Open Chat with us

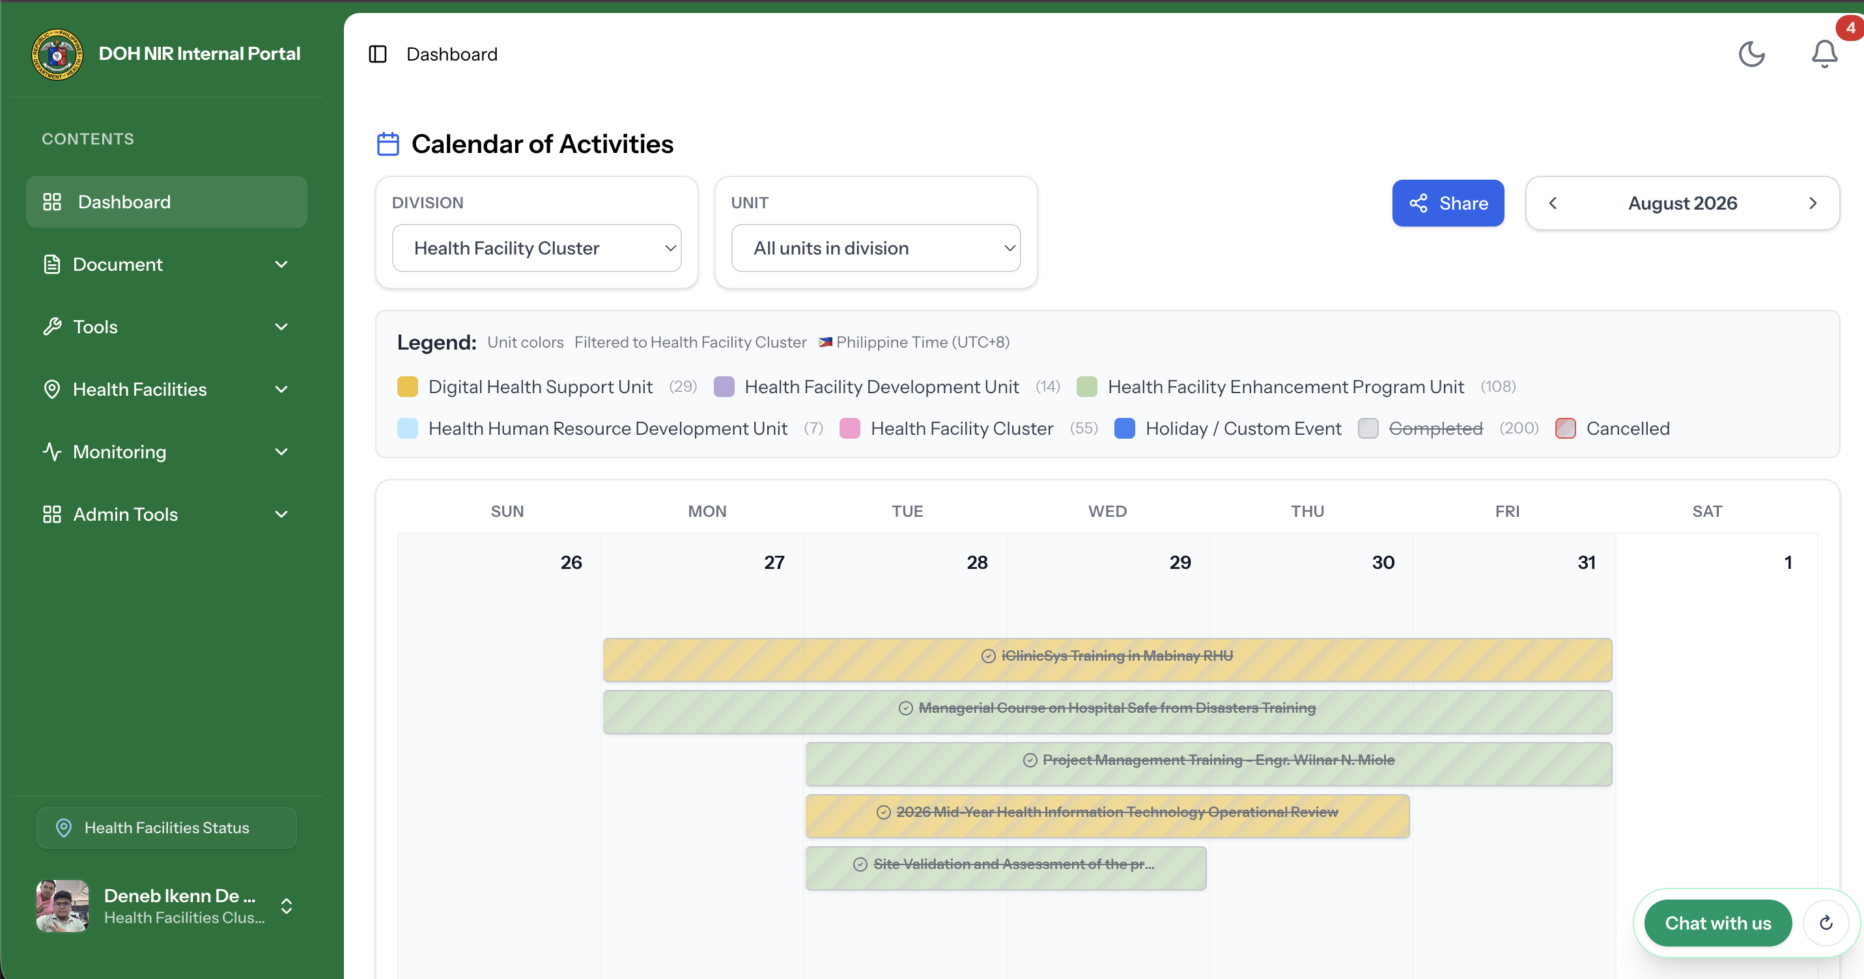pyautogui.click(x=1718, y=922)
